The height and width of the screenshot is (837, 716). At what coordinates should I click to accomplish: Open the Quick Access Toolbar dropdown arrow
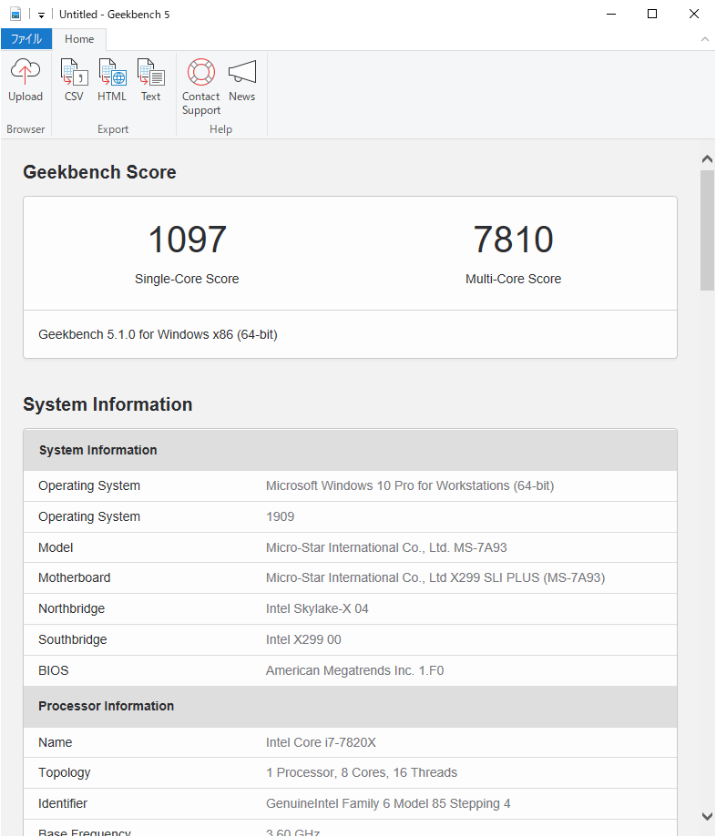pyautogui.click(x=41, y=15)
